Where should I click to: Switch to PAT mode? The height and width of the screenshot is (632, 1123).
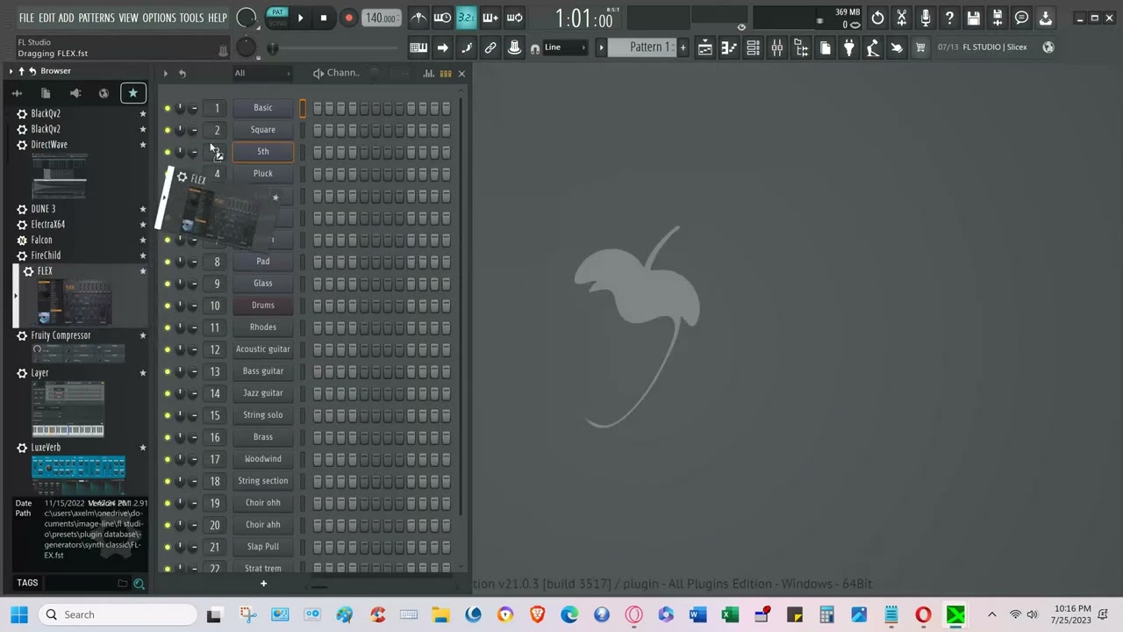(277, 12)
